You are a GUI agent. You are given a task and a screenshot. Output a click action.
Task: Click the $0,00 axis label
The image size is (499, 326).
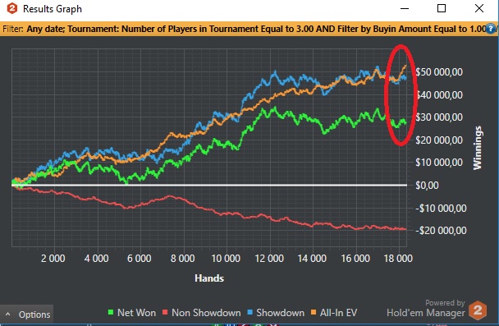[427, 186]
